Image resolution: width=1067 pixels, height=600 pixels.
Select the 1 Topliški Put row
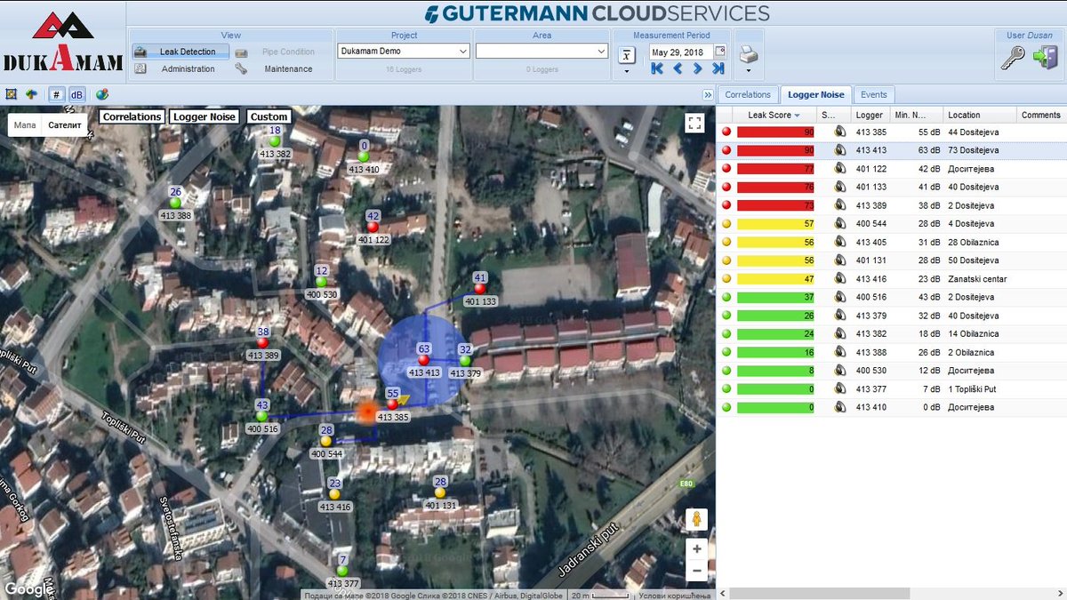click(891, 389)
